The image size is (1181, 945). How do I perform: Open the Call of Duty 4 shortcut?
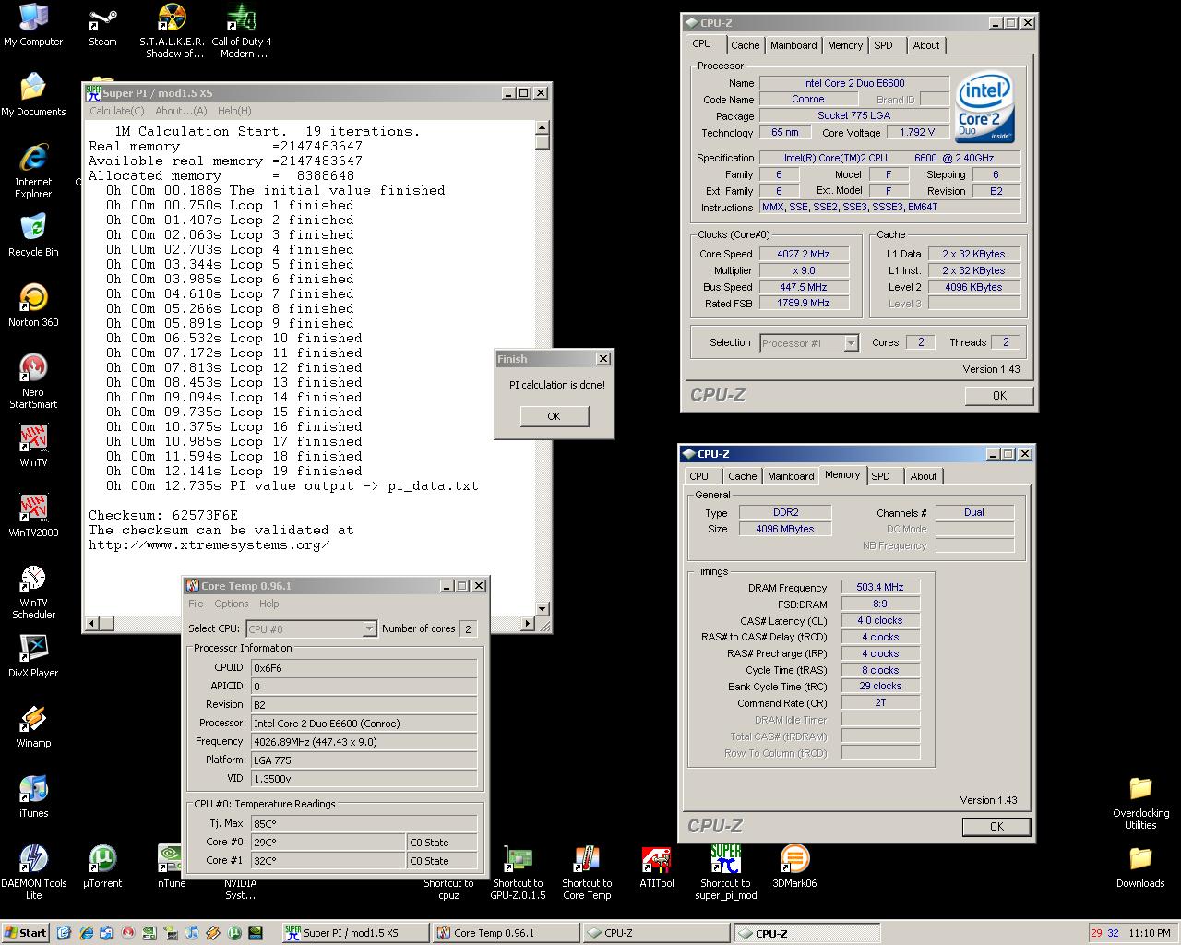(241, 30)
